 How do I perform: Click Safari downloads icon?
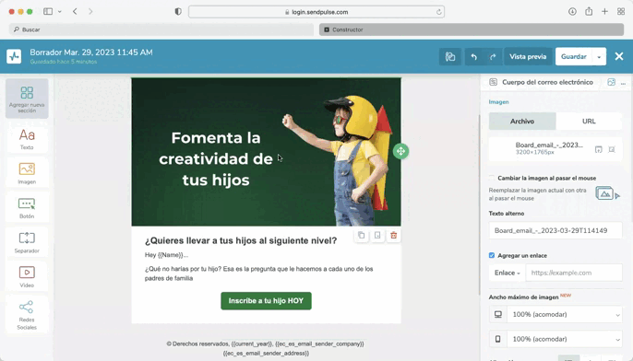572,12
